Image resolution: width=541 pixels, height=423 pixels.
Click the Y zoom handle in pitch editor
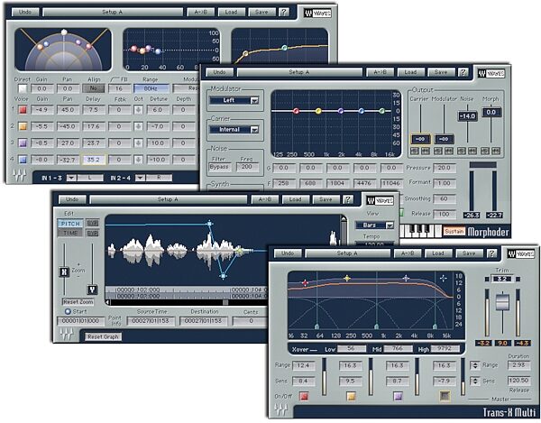tap(92, 290)
